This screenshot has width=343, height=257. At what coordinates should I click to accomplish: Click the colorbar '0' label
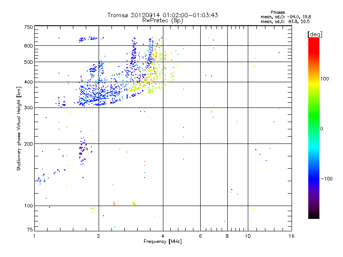321,129
